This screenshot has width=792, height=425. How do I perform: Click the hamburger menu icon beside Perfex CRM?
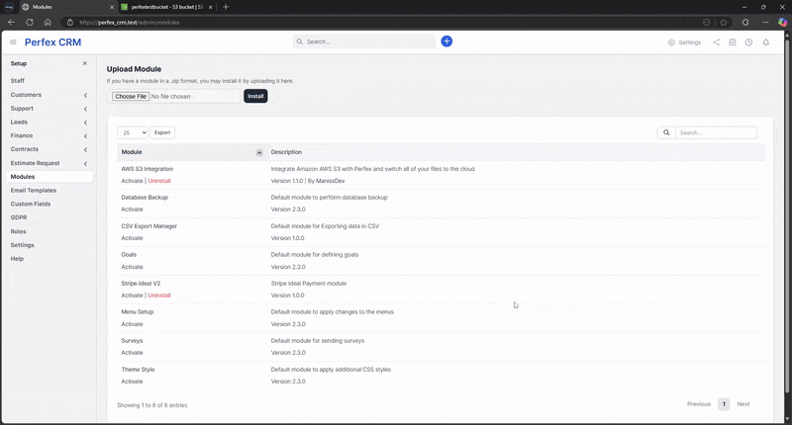(13, 42)
